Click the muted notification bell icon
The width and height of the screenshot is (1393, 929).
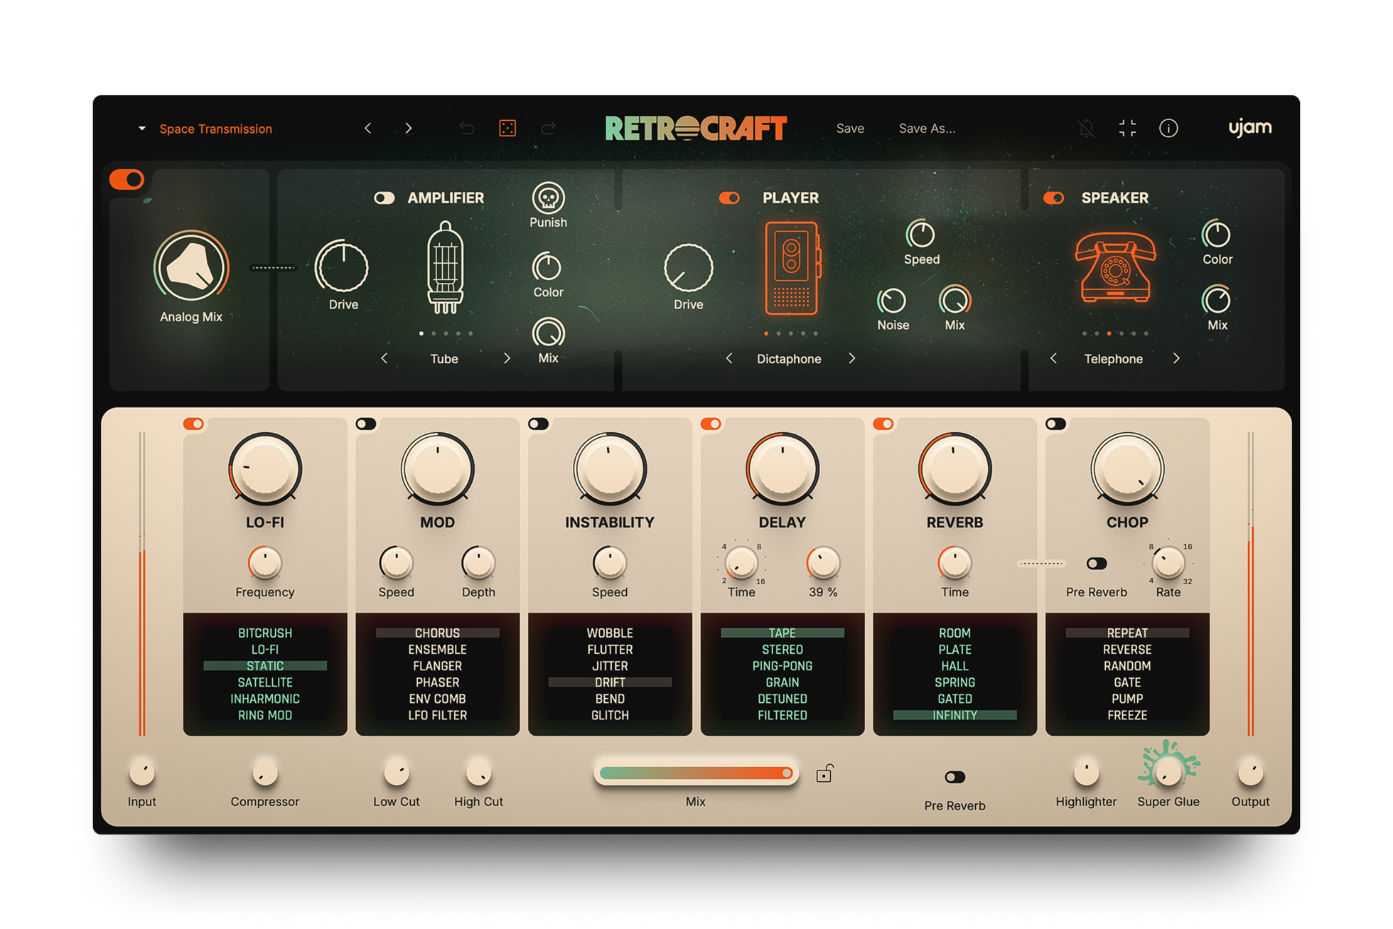[1086, 128]
